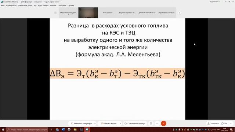235x132 pixels.
Task: Click the shared slide formula area
Action: (117, 73)
